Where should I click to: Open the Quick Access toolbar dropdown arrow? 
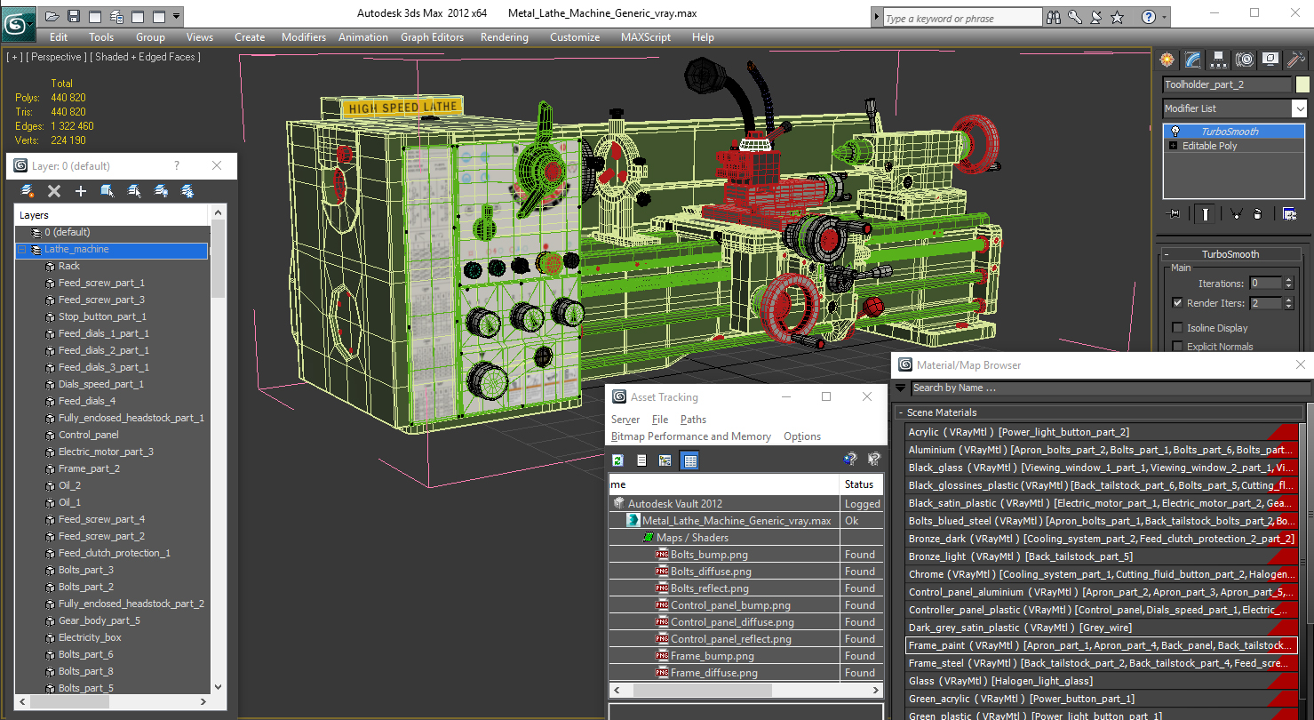pyautogui.click(x=177, y=16)
